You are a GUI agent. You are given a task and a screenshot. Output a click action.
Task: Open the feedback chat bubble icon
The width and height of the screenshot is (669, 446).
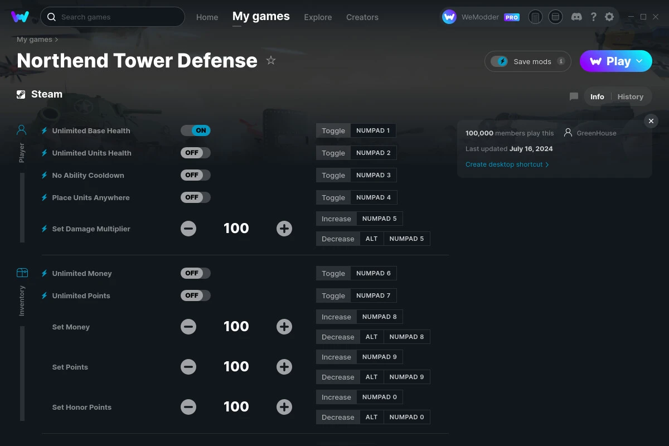pyautogui.click(x=574, y=96)
